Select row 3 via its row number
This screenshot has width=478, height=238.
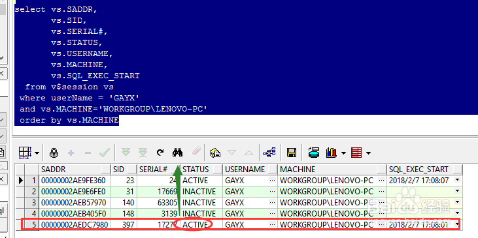coord(31,202)
